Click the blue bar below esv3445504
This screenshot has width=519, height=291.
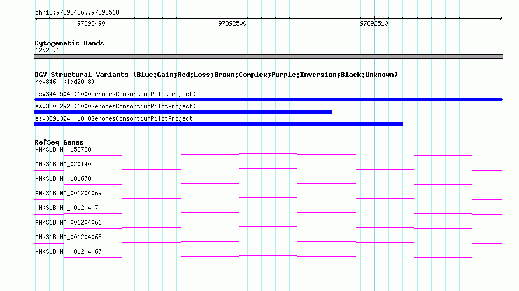click(x=268, y=100)
